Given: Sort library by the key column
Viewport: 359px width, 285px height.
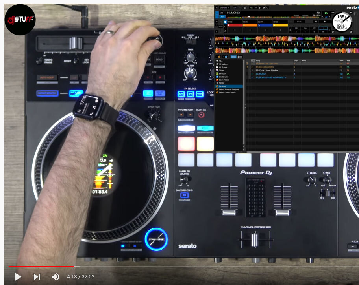Looking at the screenshot, I should [x=348, y=60].
